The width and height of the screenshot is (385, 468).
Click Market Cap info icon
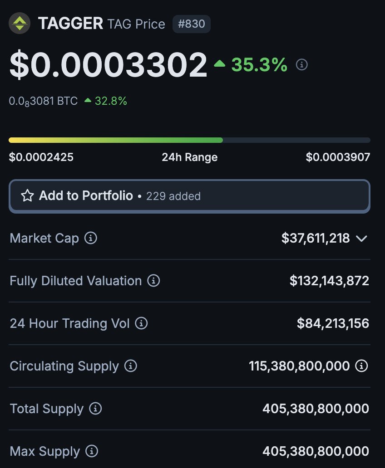click(90, 238)
